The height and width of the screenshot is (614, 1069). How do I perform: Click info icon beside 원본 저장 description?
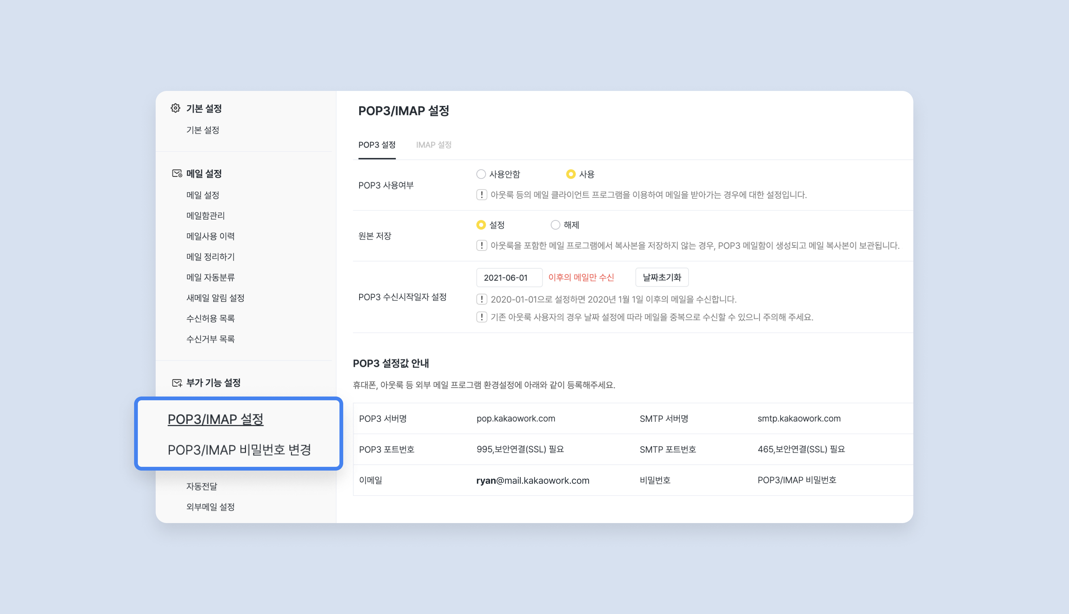coord(481,245)
